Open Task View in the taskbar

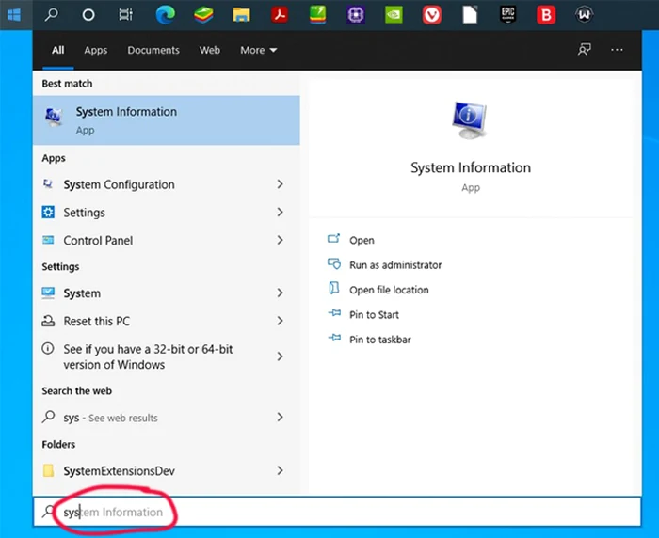tap(125, 15)
